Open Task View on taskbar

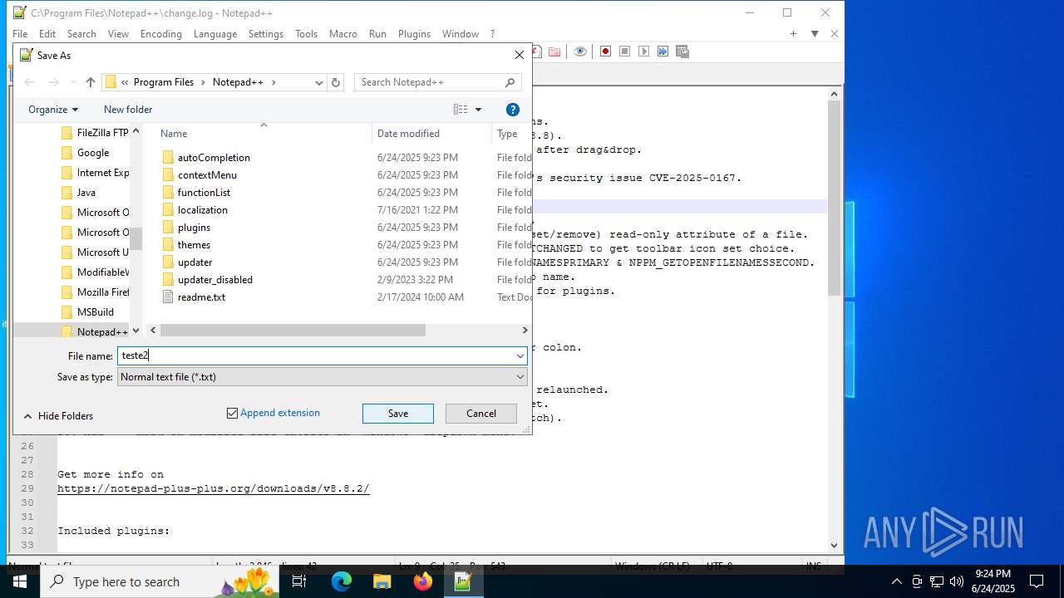pyautogui.click(x=299, y=581)
